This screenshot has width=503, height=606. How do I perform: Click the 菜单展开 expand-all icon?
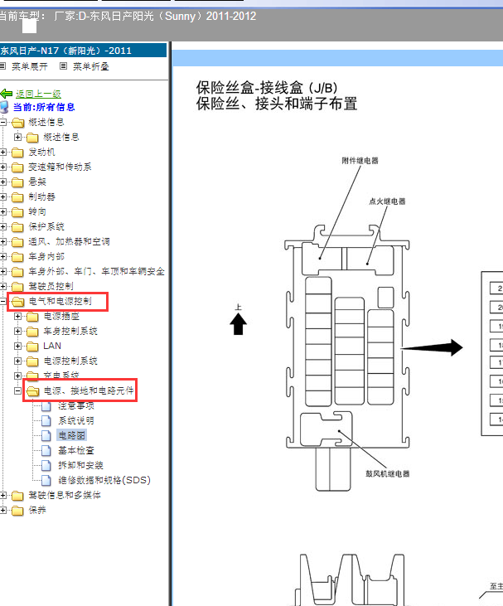pos(2,66)
